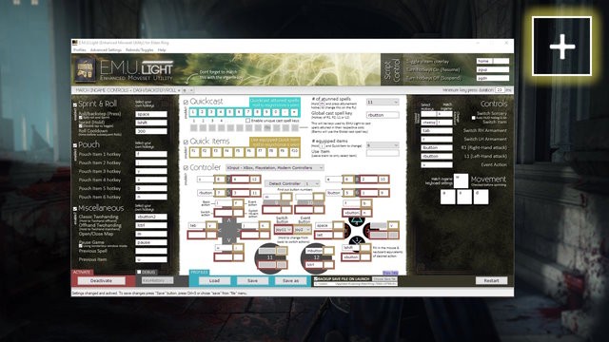Click the large plus icon overlay
Image resolution: width=609 pixels, height=342 pixels.
pyautogui.click(x=562, y=47)
